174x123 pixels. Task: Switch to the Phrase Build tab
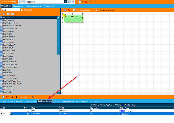tap(6, 6)
